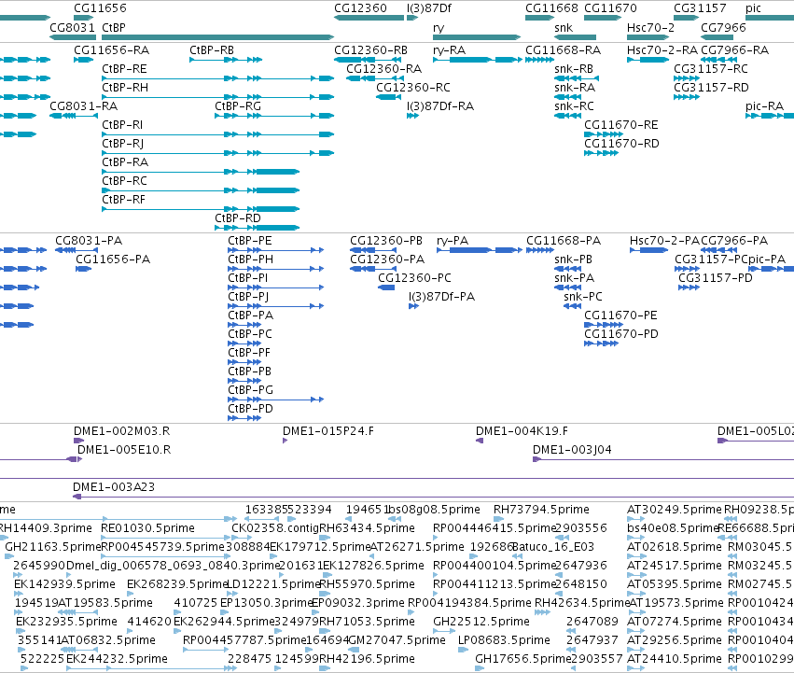Click the l(3)87Df-PA protein label

(x=442, y=297)
